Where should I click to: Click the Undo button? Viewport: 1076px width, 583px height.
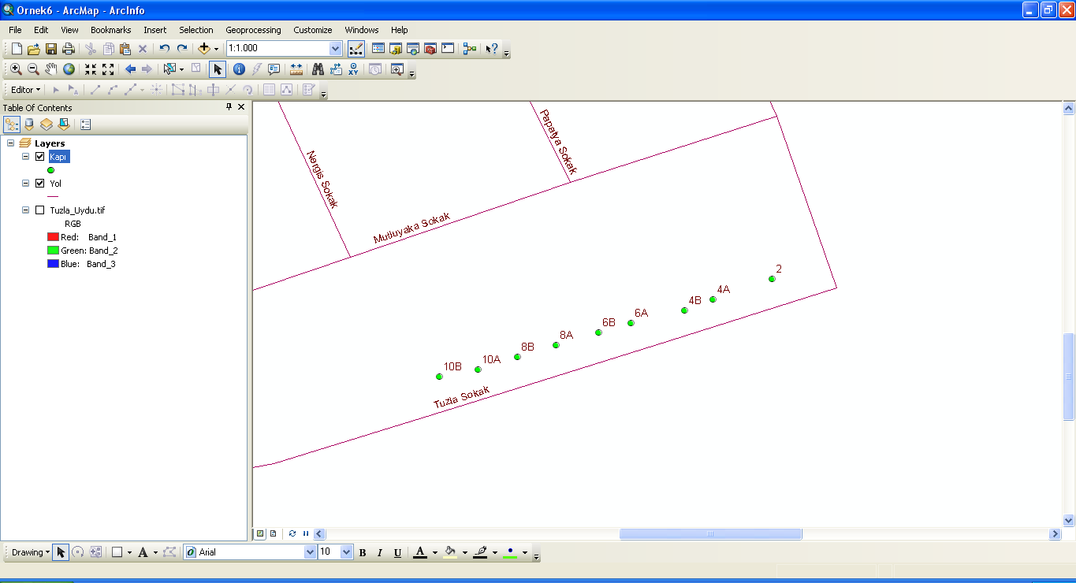coord(165,49)
